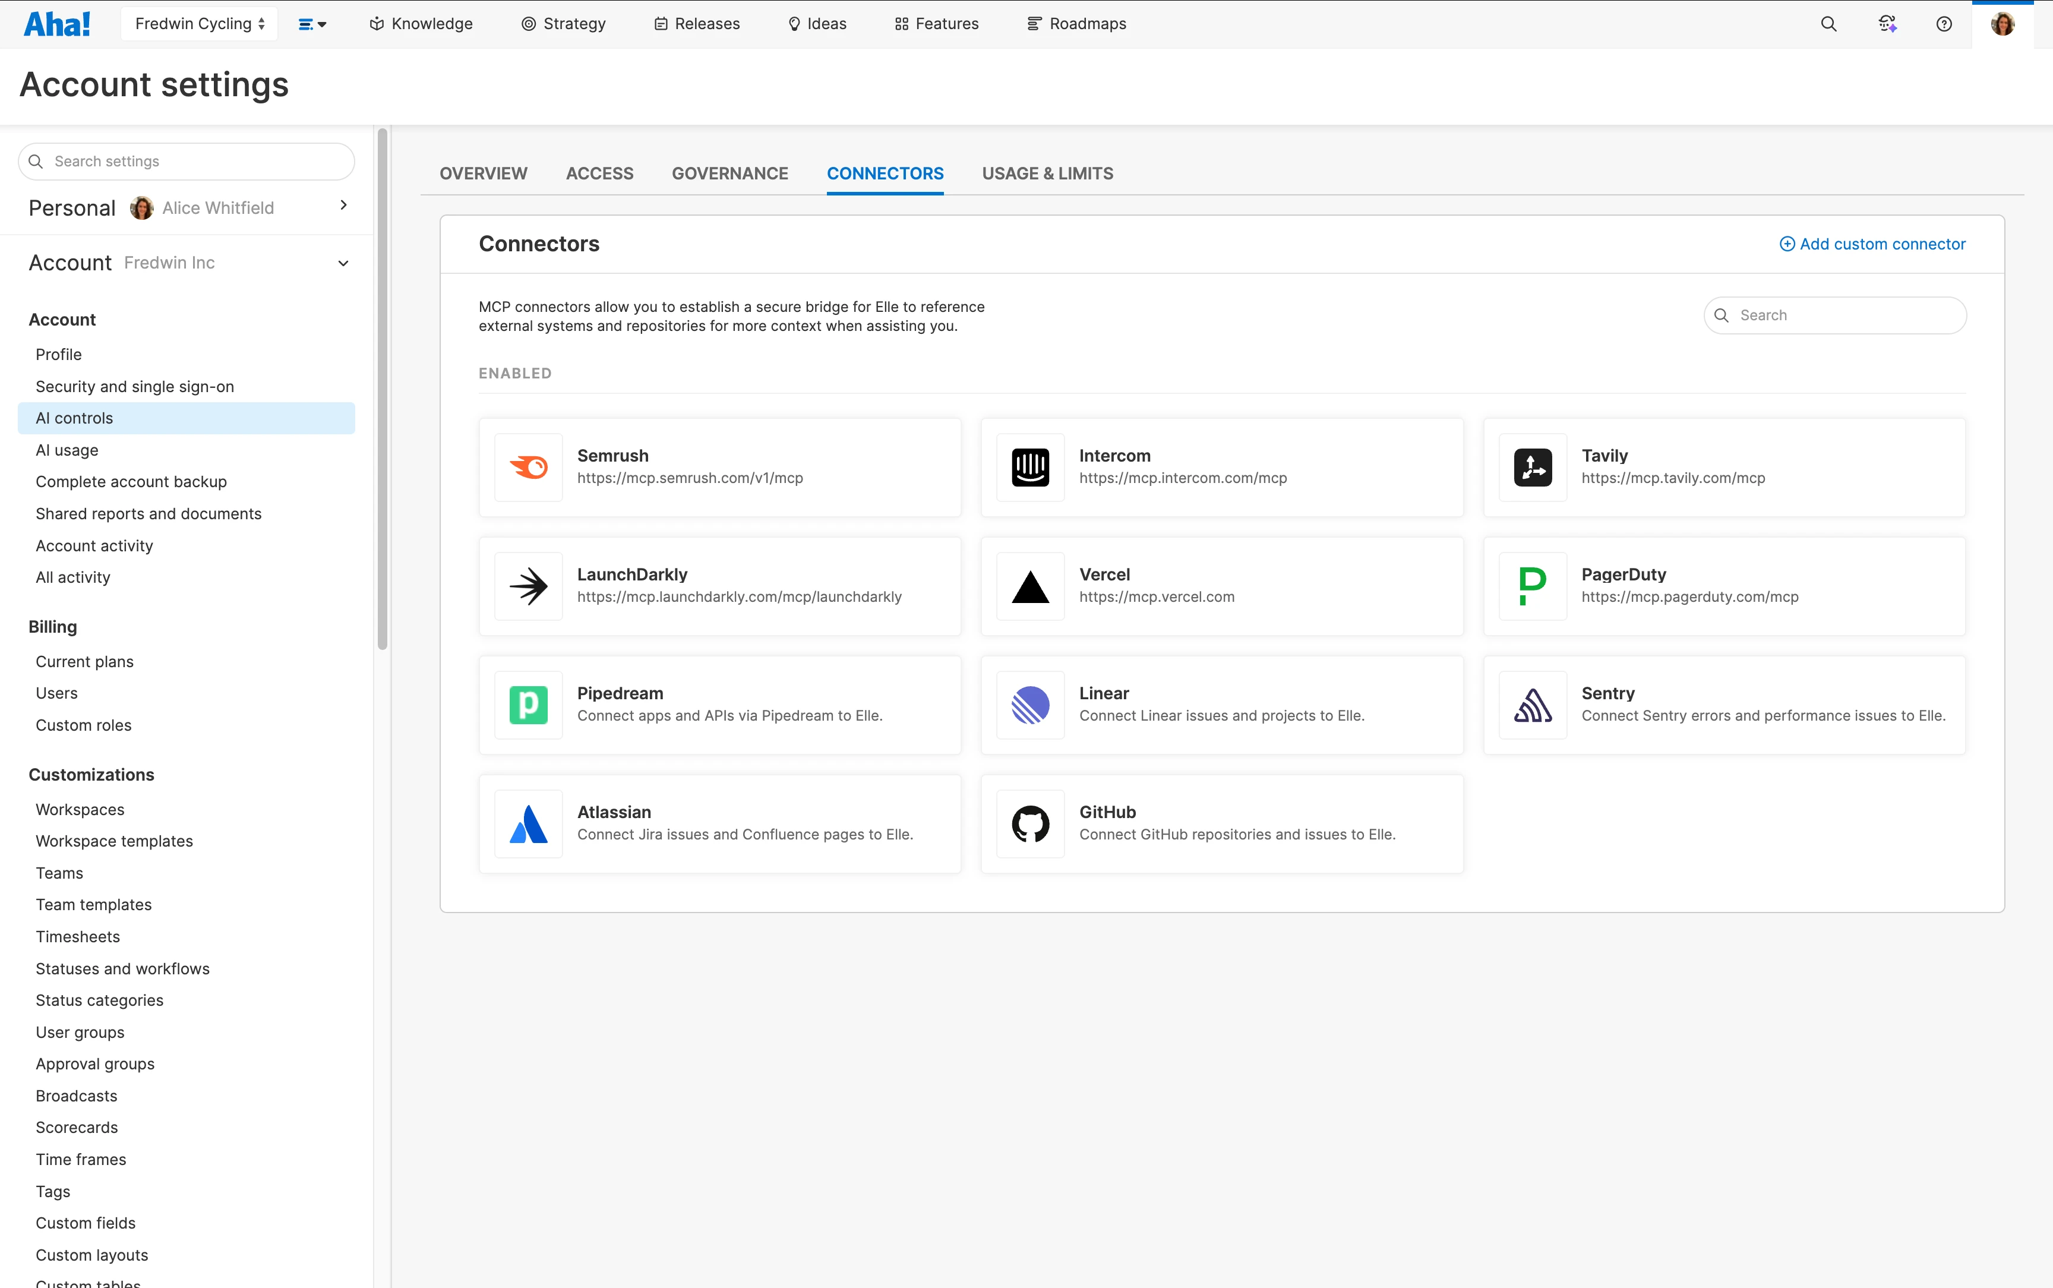Image resolution: width=2053 pixels, height=1288 pixels.
Task: Open the help question mark icon
Action: coord(1944,24)
